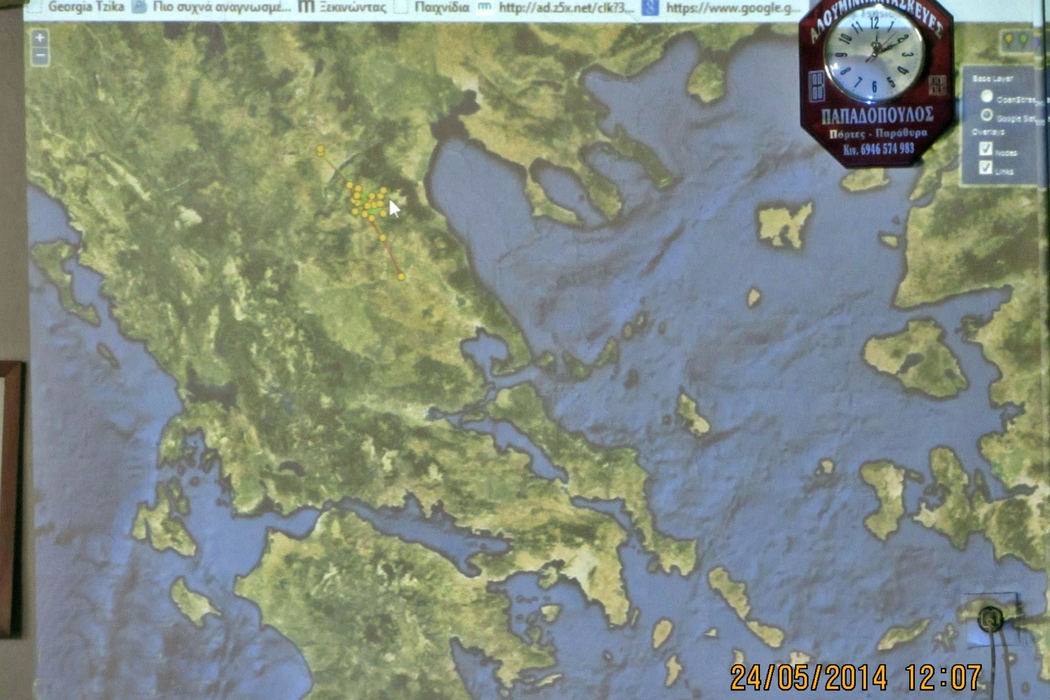Open the http://ad.z5x.net bookmark
The height and width of the screenshot is (700, 1050).
coord(566,7)
